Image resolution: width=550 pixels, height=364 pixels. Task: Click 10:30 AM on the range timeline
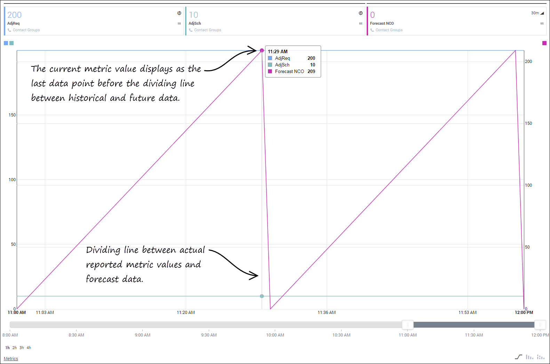pos(341,335)
